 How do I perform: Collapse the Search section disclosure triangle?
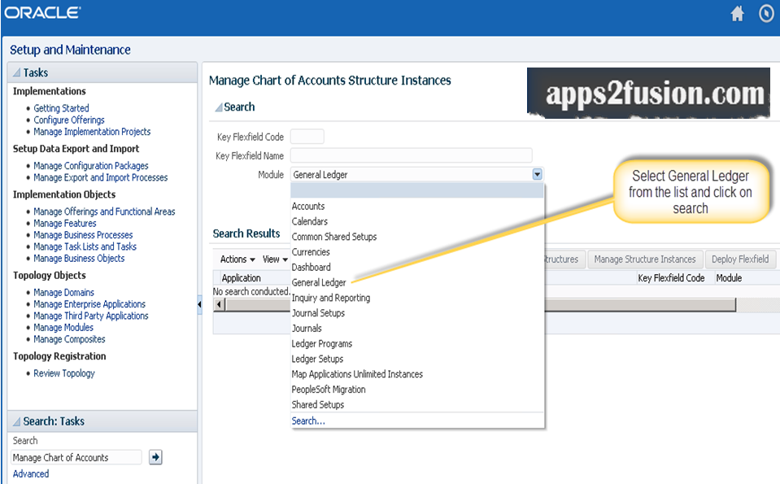coord(218,107)
